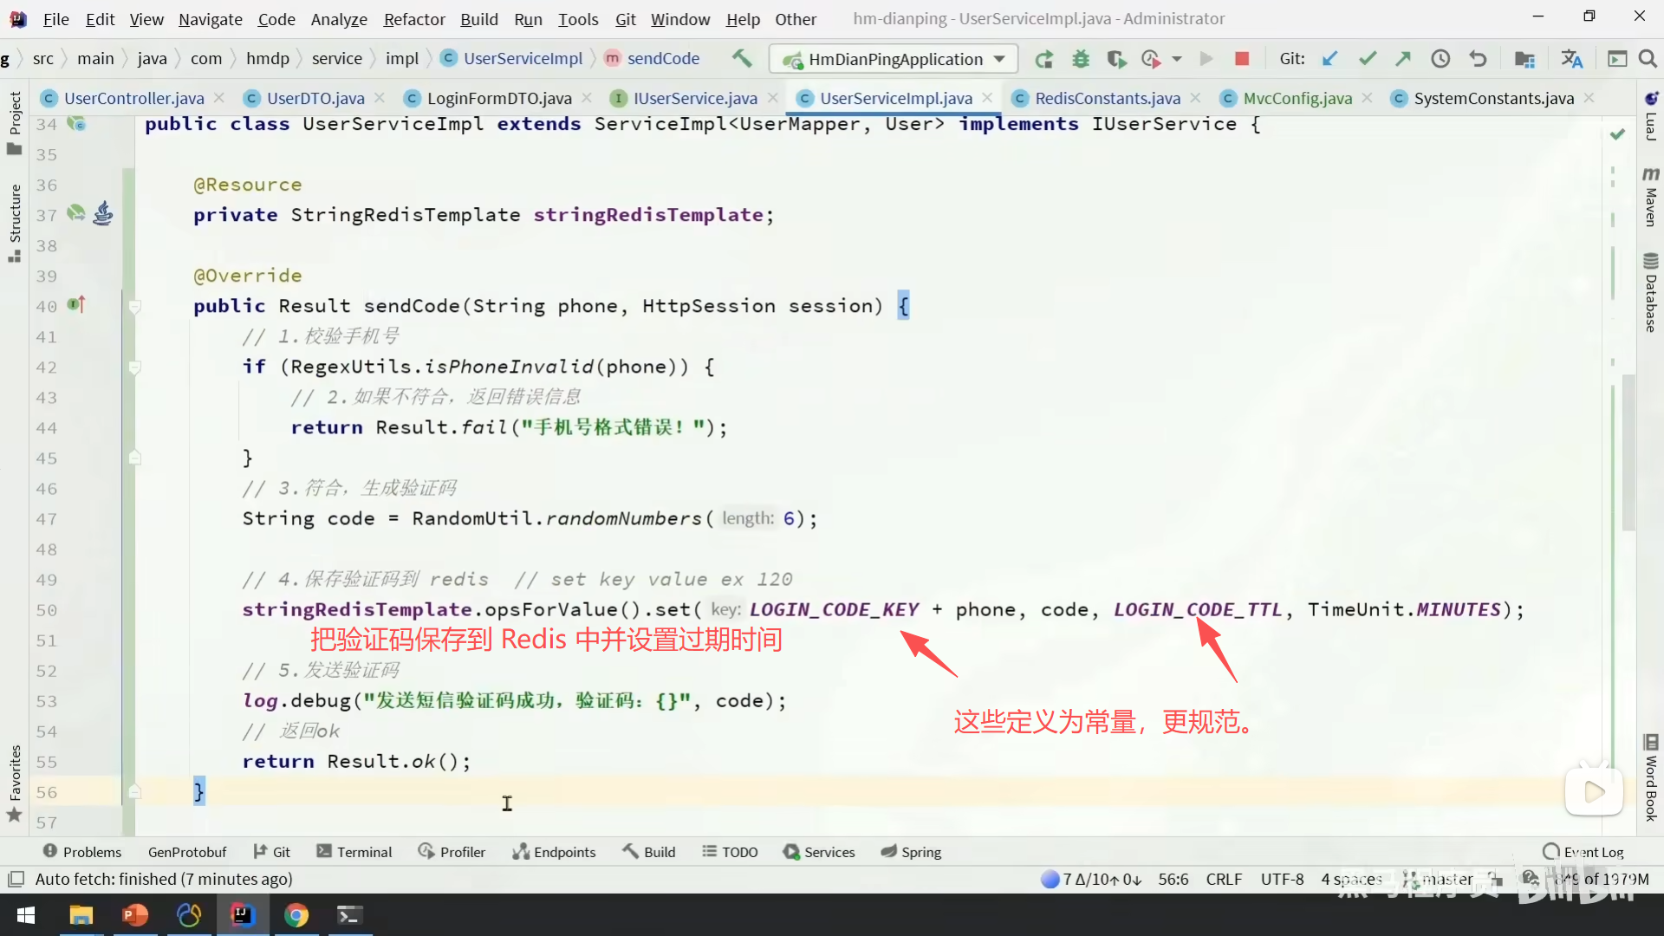Close the UserDTO.java tab

point(379,98)
